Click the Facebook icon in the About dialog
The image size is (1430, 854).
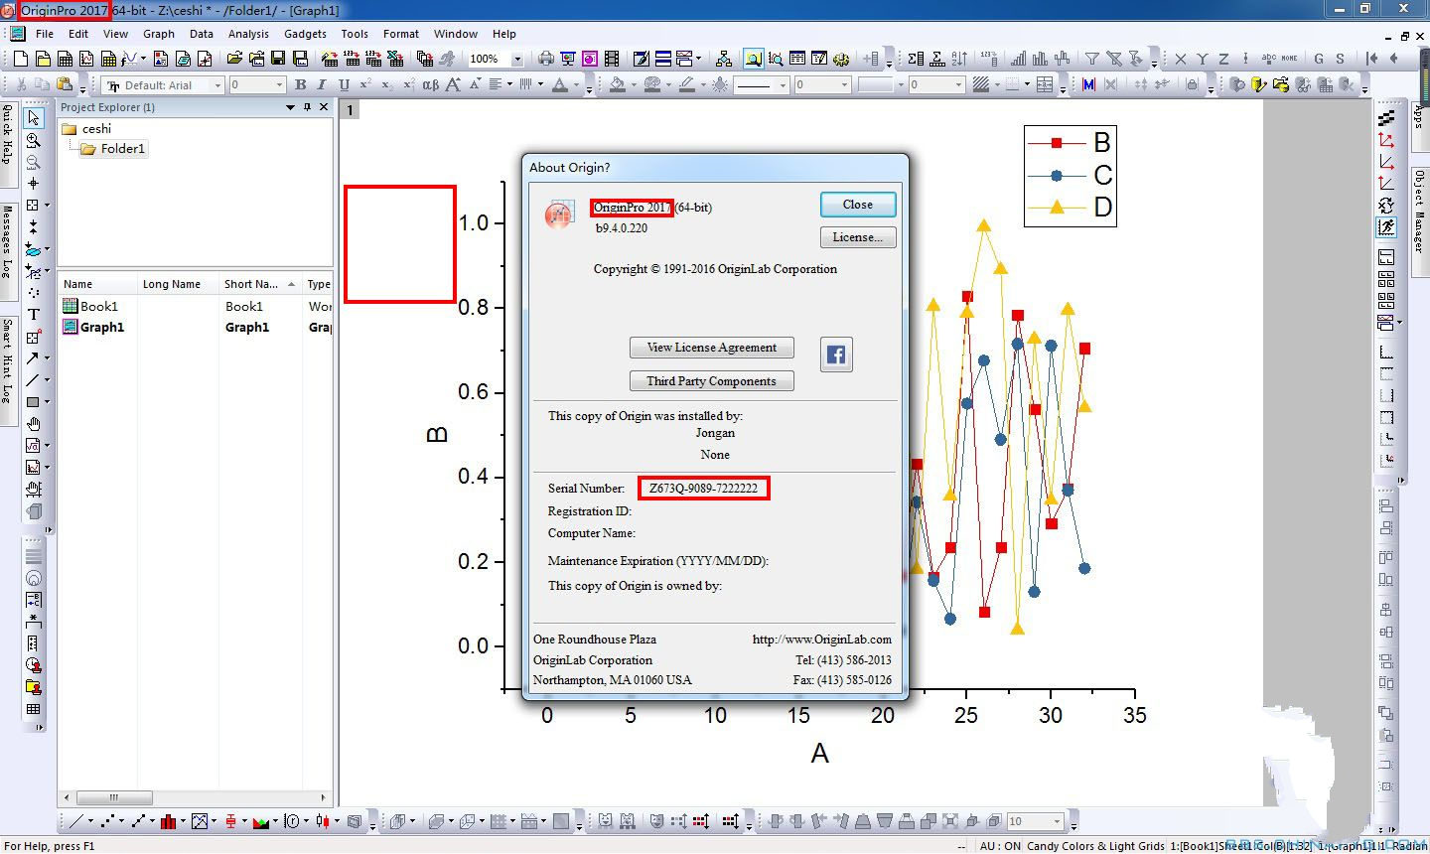(836, 355)
